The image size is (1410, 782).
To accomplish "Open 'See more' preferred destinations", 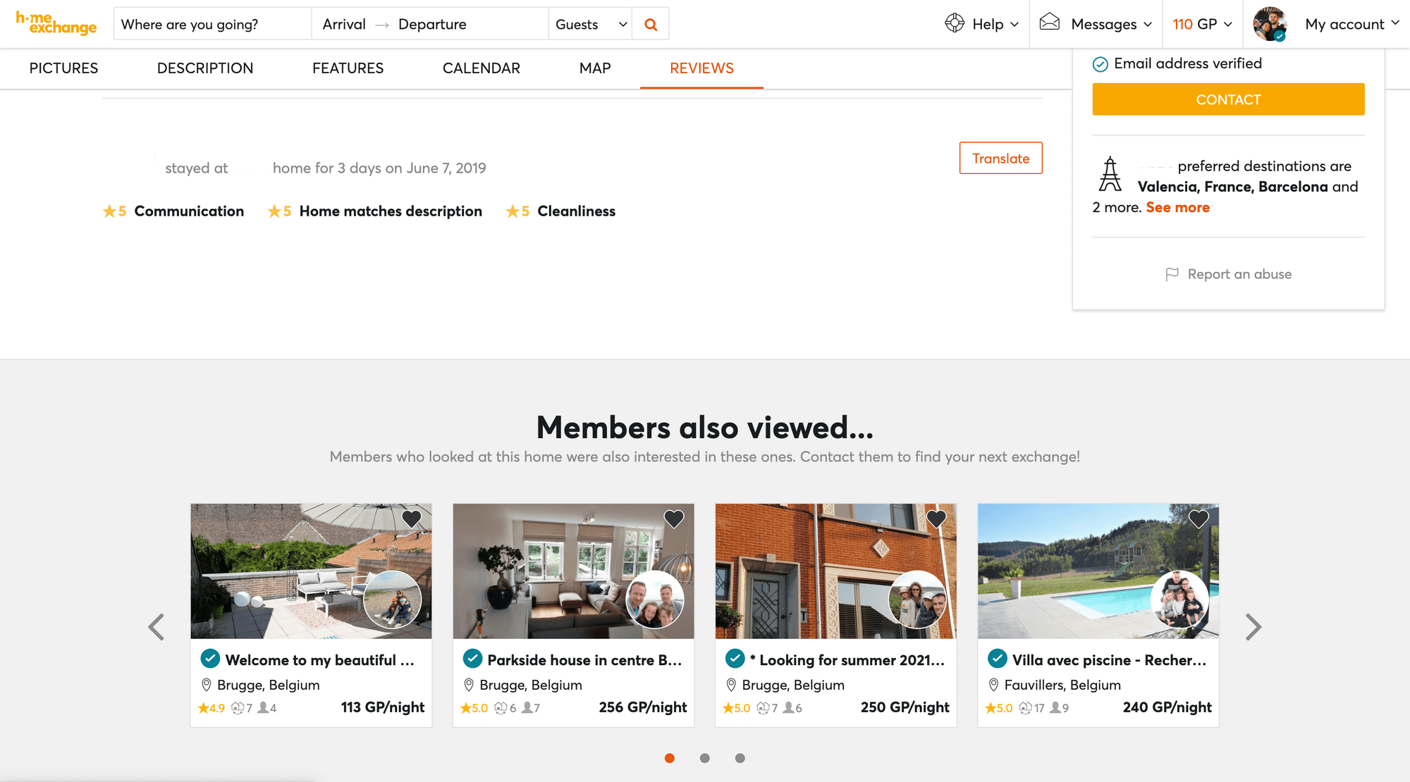I will click(x=1177, y=207).
